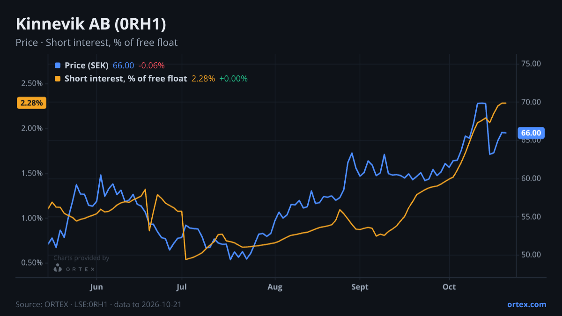Screen dimensions: 562x316
Task: Click the 2.00% left axis label
Action: point(32,128)
